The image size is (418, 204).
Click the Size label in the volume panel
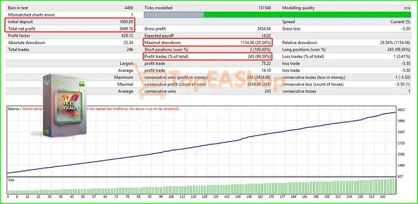coord(12,180)
